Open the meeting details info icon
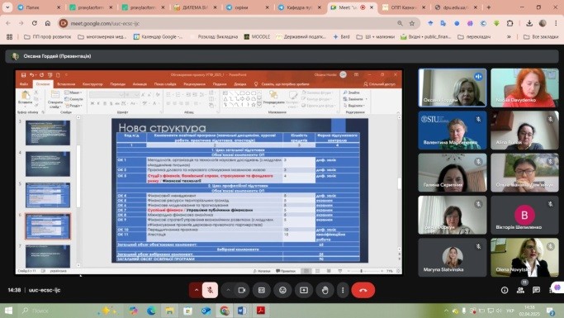The image size is (564, 318). pos(505,290)
